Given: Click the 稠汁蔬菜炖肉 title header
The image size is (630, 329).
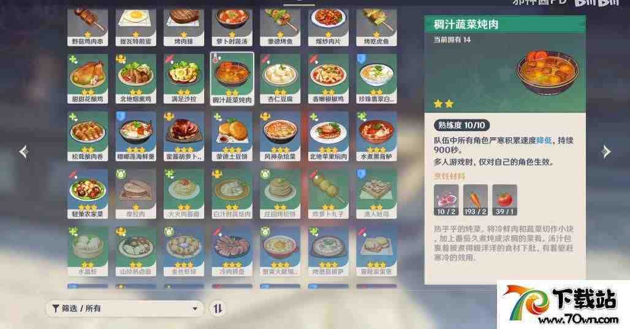Looking at the screenshot, I should pyautogui.click(x=466, y=25).
